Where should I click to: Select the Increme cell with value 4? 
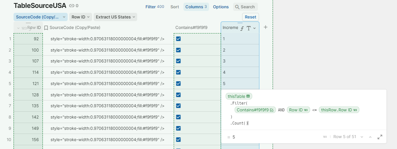(x=240, y=72)
